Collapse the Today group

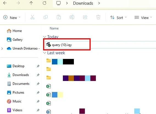pyautogui.click(x=45, y=37)
